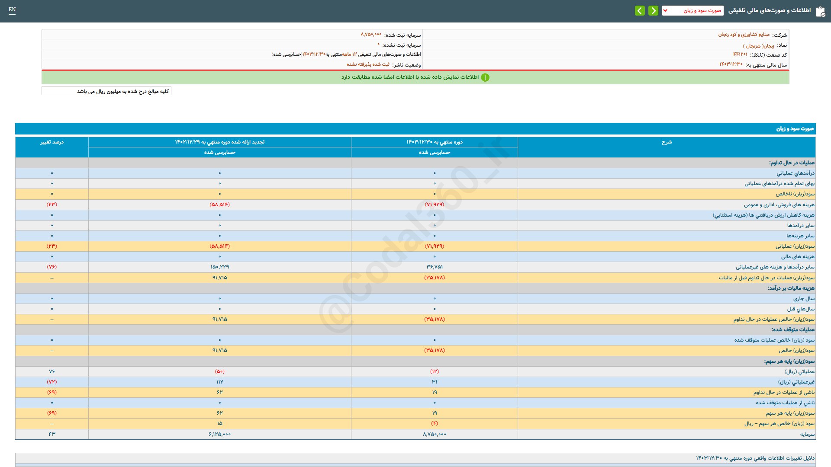Click the green right-chevron navigation button
Viewport: 831px width, 467px height.
pos(653,10)
